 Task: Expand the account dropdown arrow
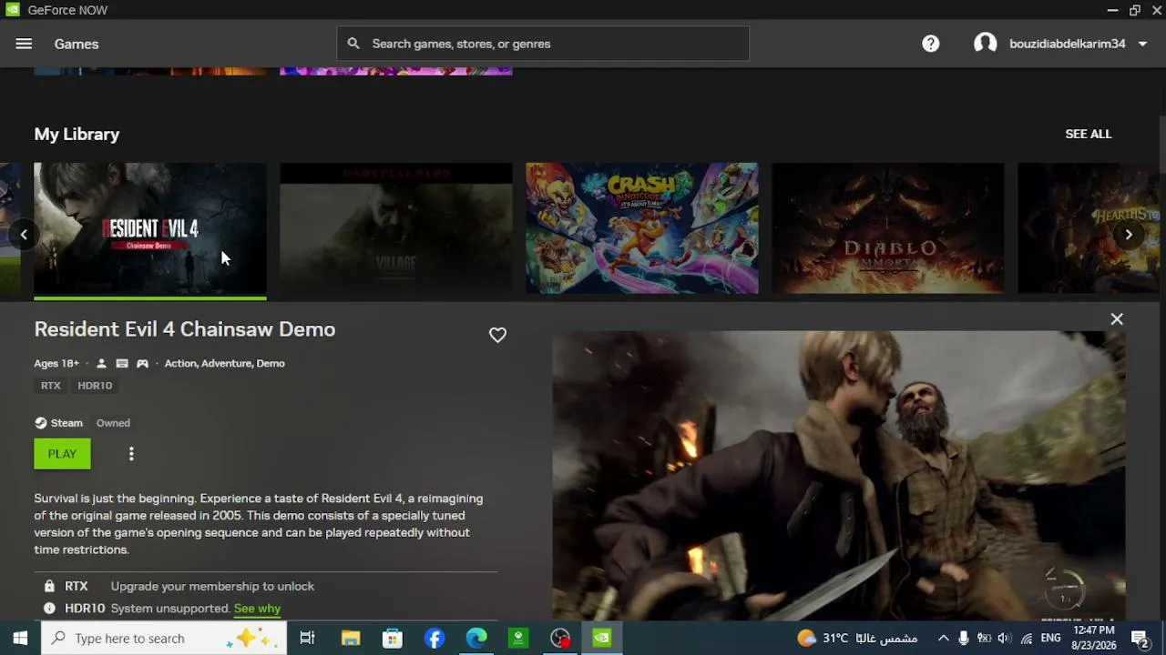click(x=1142, y=44)
